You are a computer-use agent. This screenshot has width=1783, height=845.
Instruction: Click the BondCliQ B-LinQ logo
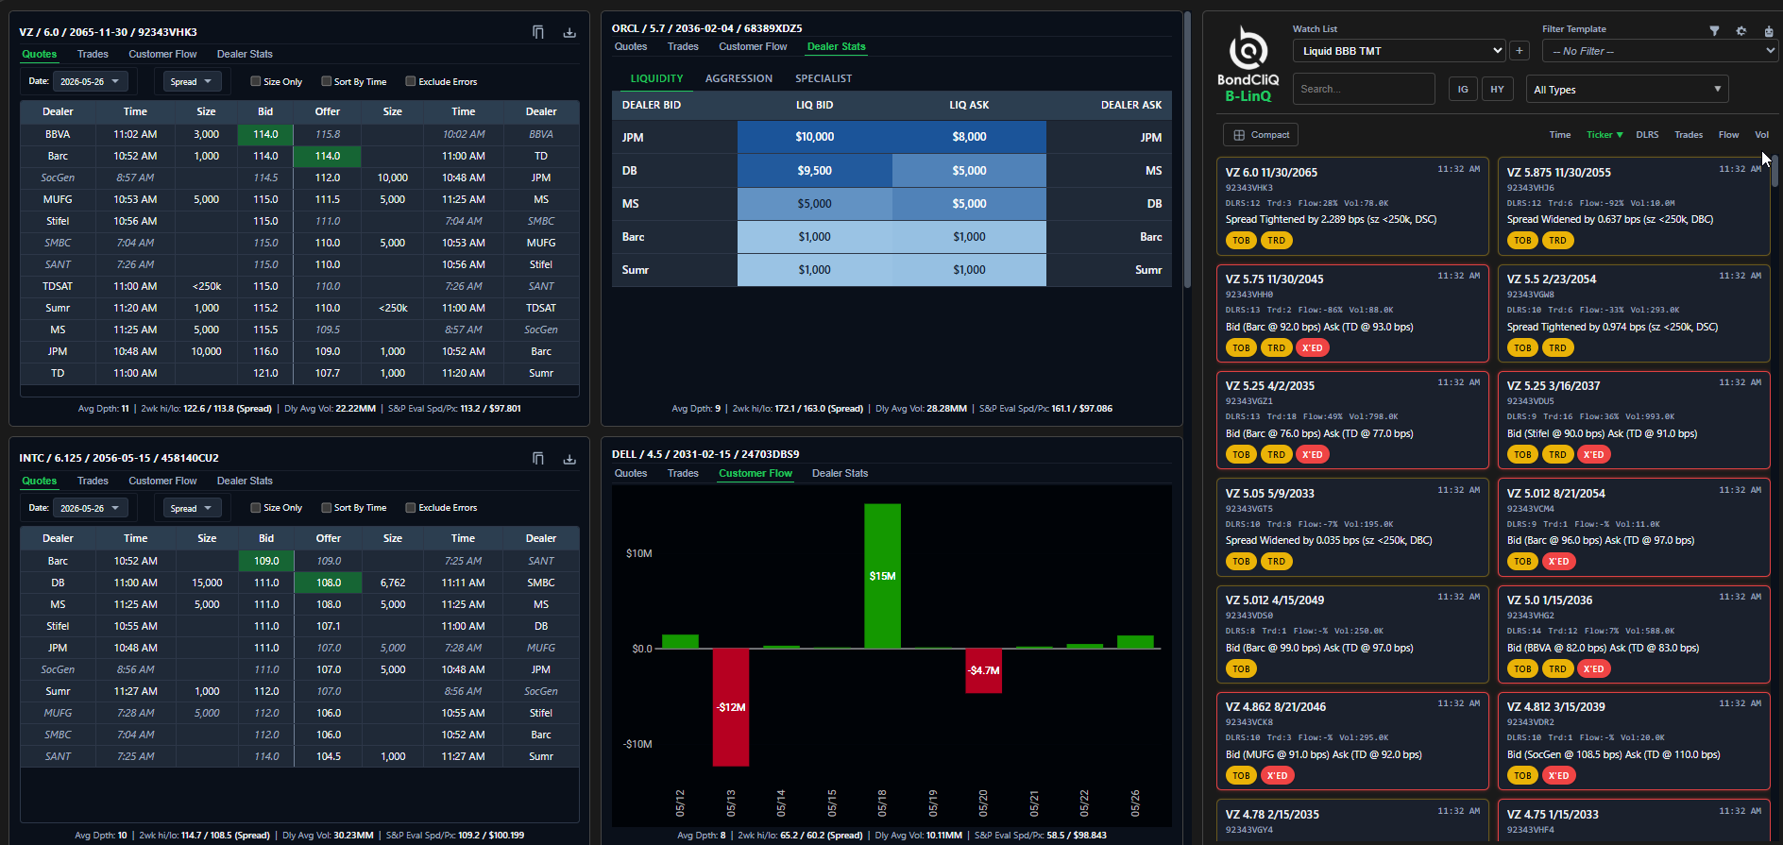click(x=1248, y=64)
